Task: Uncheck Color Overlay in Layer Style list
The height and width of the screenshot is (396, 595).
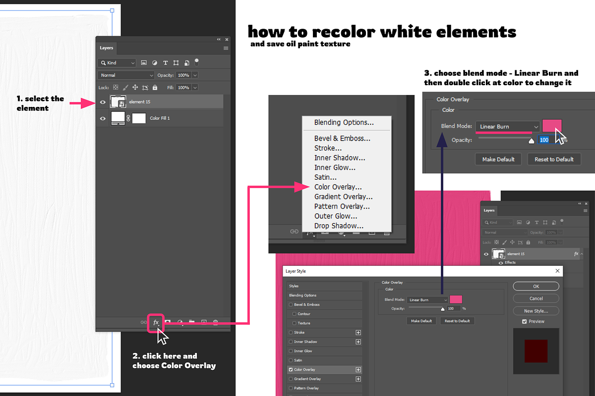Action: tap(291, 369)
